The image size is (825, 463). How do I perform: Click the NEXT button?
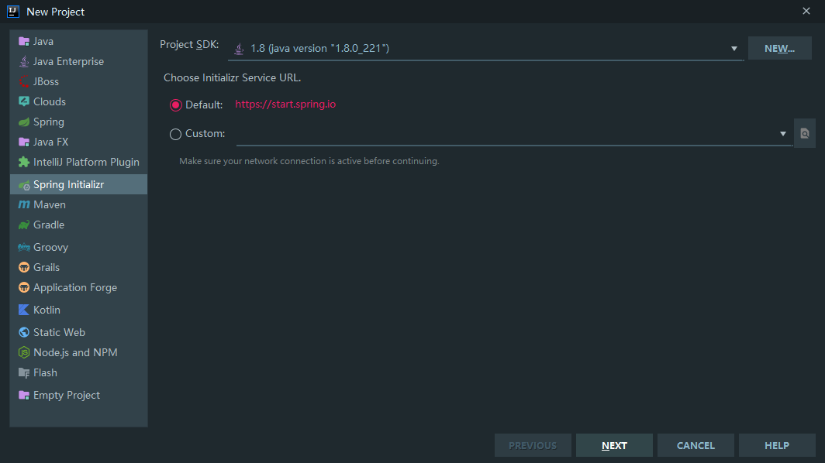point(615,446)
